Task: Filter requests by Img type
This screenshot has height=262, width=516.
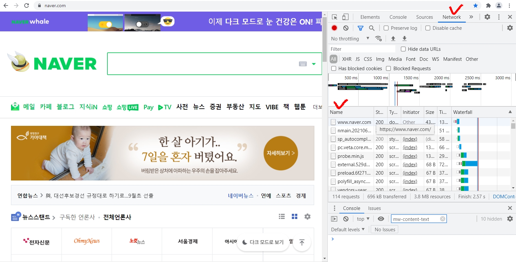Action: click(380, 59)
